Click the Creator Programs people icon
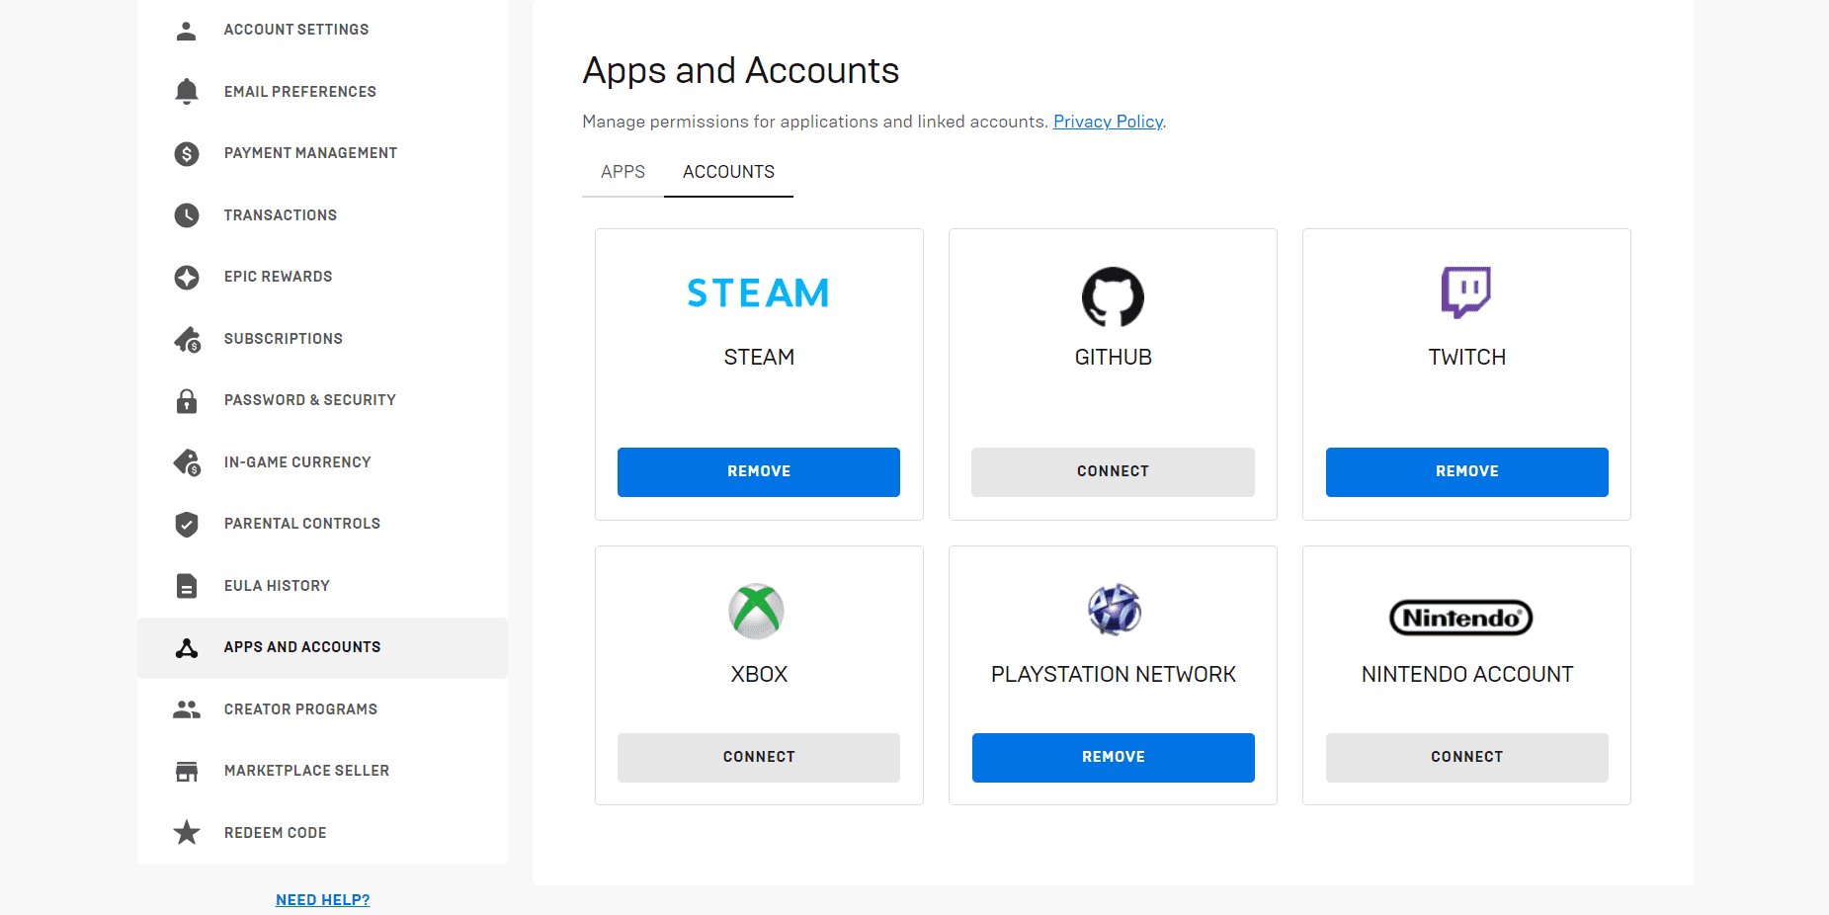 [x=187, y=708]
